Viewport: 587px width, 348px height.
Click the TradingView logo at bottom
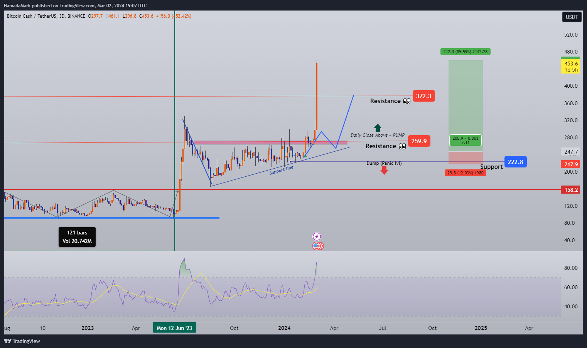click(x=22, y=341)
